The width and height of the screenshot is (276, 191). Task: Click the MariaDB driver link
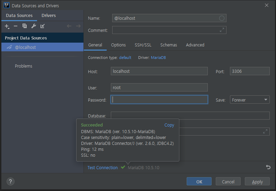point(158,58)
